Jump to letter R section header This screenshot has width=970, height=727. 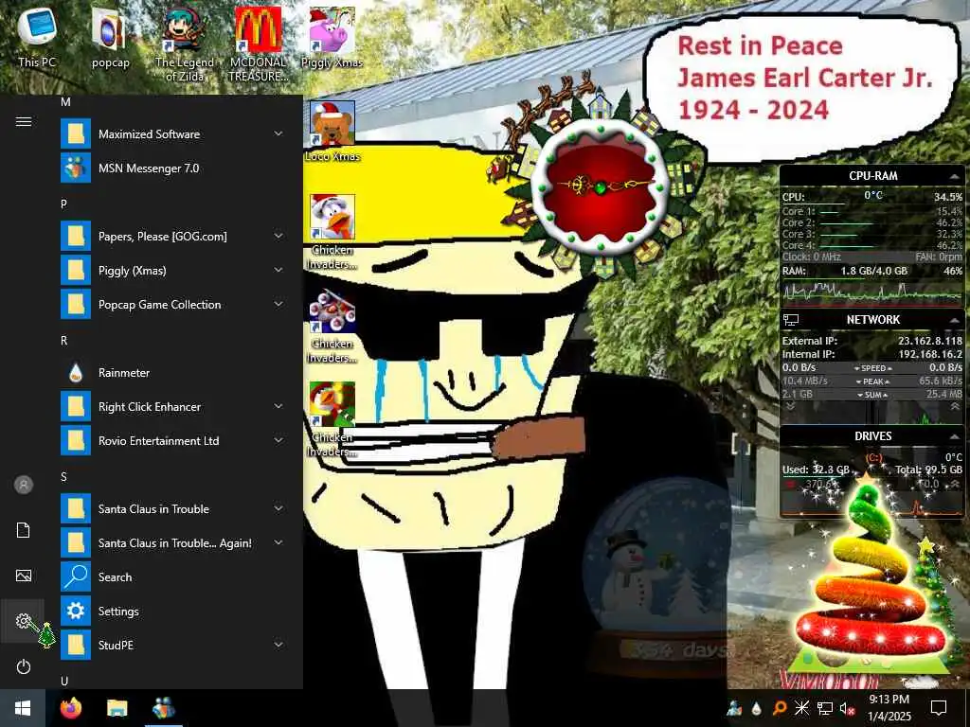point(63,341)
